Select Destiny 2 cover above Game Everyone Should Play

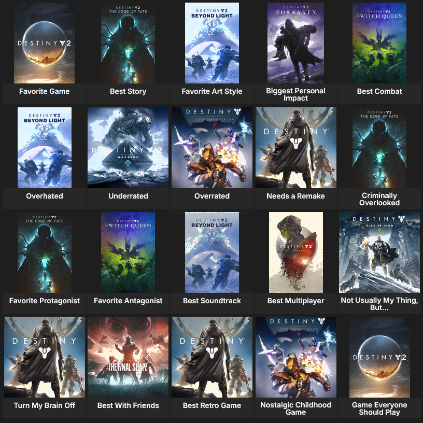pyautogui.click(x=379, y=357)
